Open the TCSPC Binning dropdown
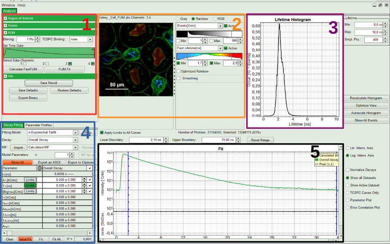The width and height of the screenshot is (390, 244). click(90, 39)
